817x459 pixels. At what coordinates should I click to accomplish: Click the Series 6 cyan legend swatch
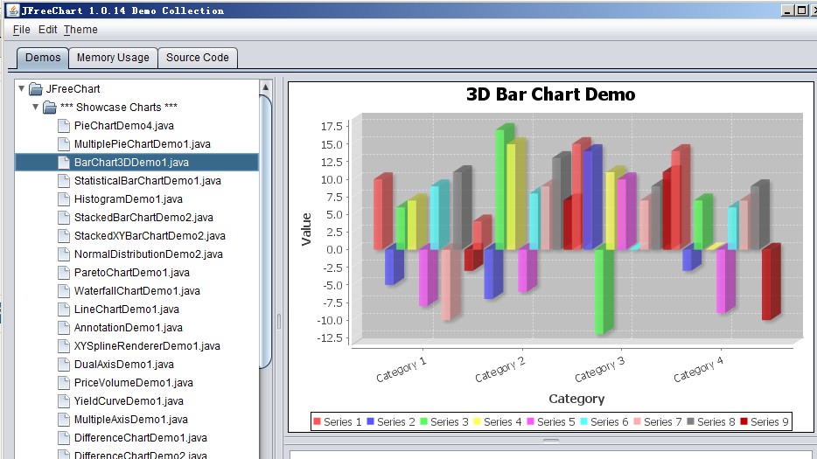pos(584,422)
